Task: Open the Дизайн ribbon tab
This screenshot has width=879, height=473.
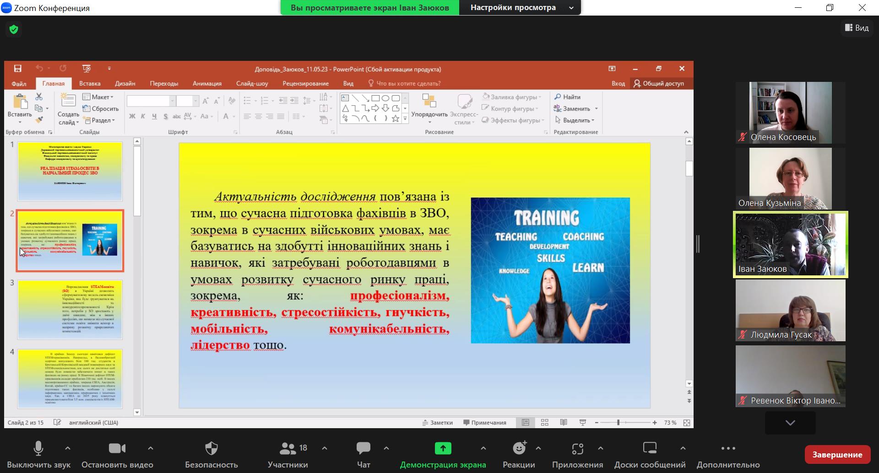Action: pyautogui.click(x=125, y=83)
